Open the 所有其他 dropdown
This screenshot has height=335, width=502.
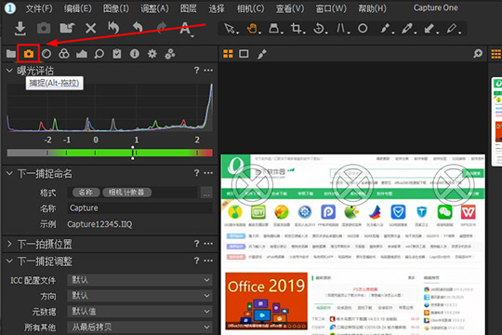pos(139,327)
